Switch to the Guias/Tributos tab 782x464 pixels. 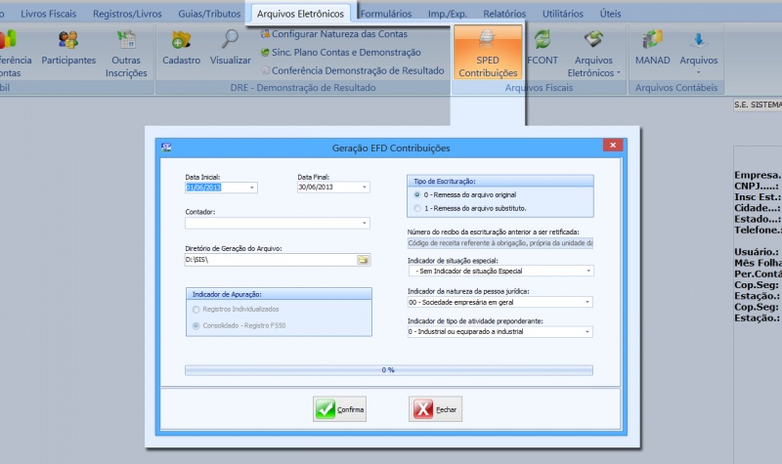tap(209, 14)
